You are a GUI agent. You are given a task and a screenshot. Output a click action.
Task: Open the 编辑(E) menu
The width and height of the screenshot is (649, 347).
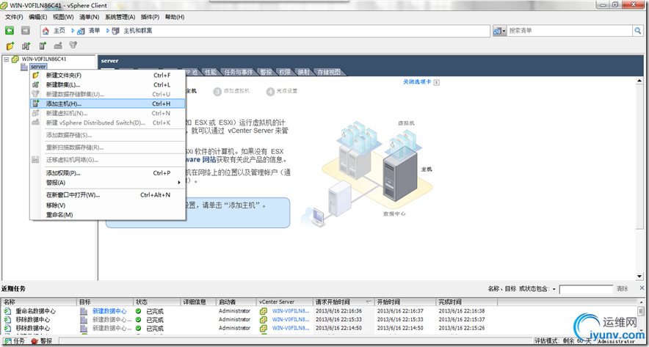pos(37,17)
